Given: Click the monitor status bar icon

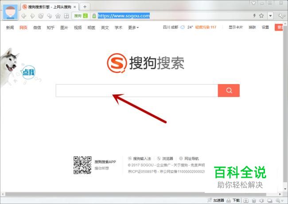Looking at the screenshot, I should pyautogui.click(x=270, y=200).
